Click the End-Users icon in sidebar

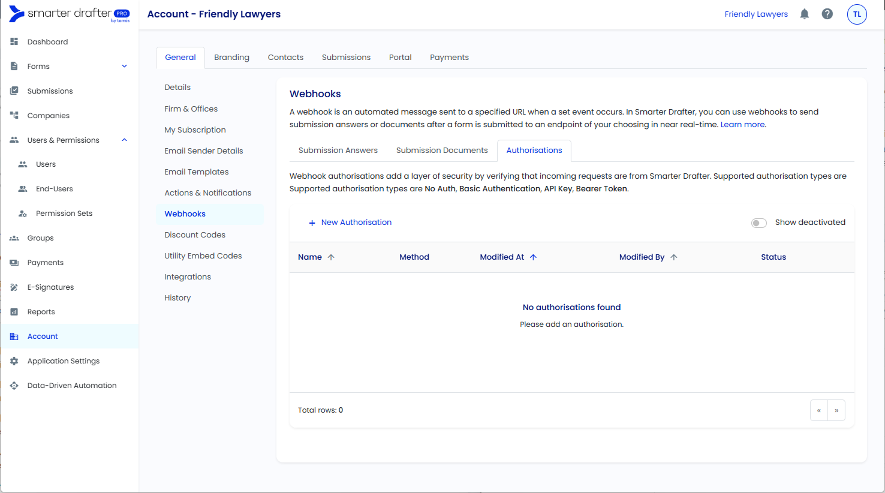(x=23, y=189)
